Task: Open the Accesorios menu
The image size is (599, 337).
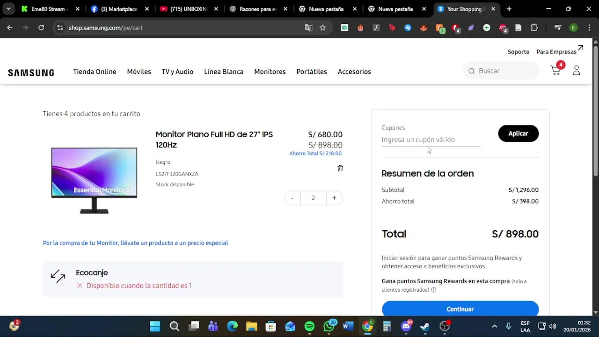Action: tap(354, 72)
